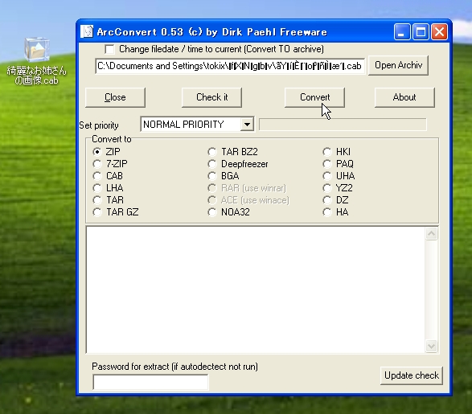Viewport: 472px width, 414px height.
Task: Click the Set priority label
Action: pyautogui.click(x=99, y=125)
